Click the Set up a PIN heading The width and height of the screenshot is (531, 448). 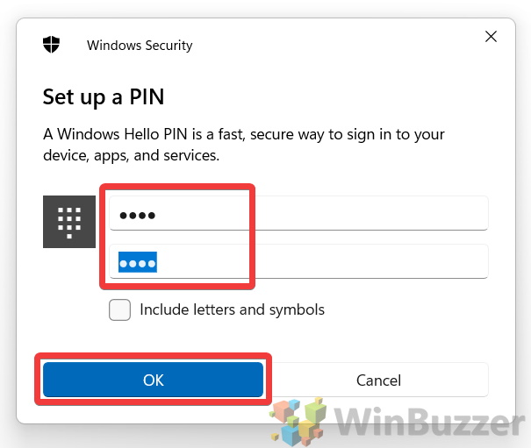tap(104, 96)
